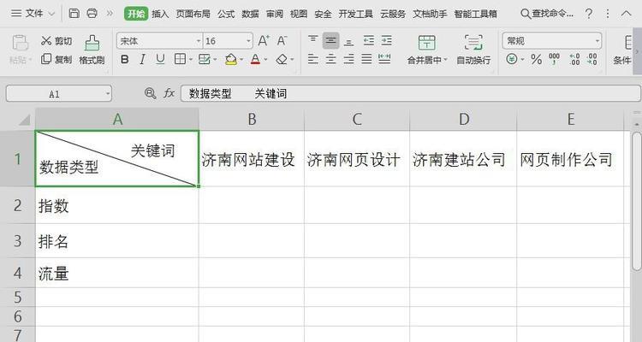Screen dimensions: 642x342
Task: Click the fill color bucket
Action: pos(231,59)
